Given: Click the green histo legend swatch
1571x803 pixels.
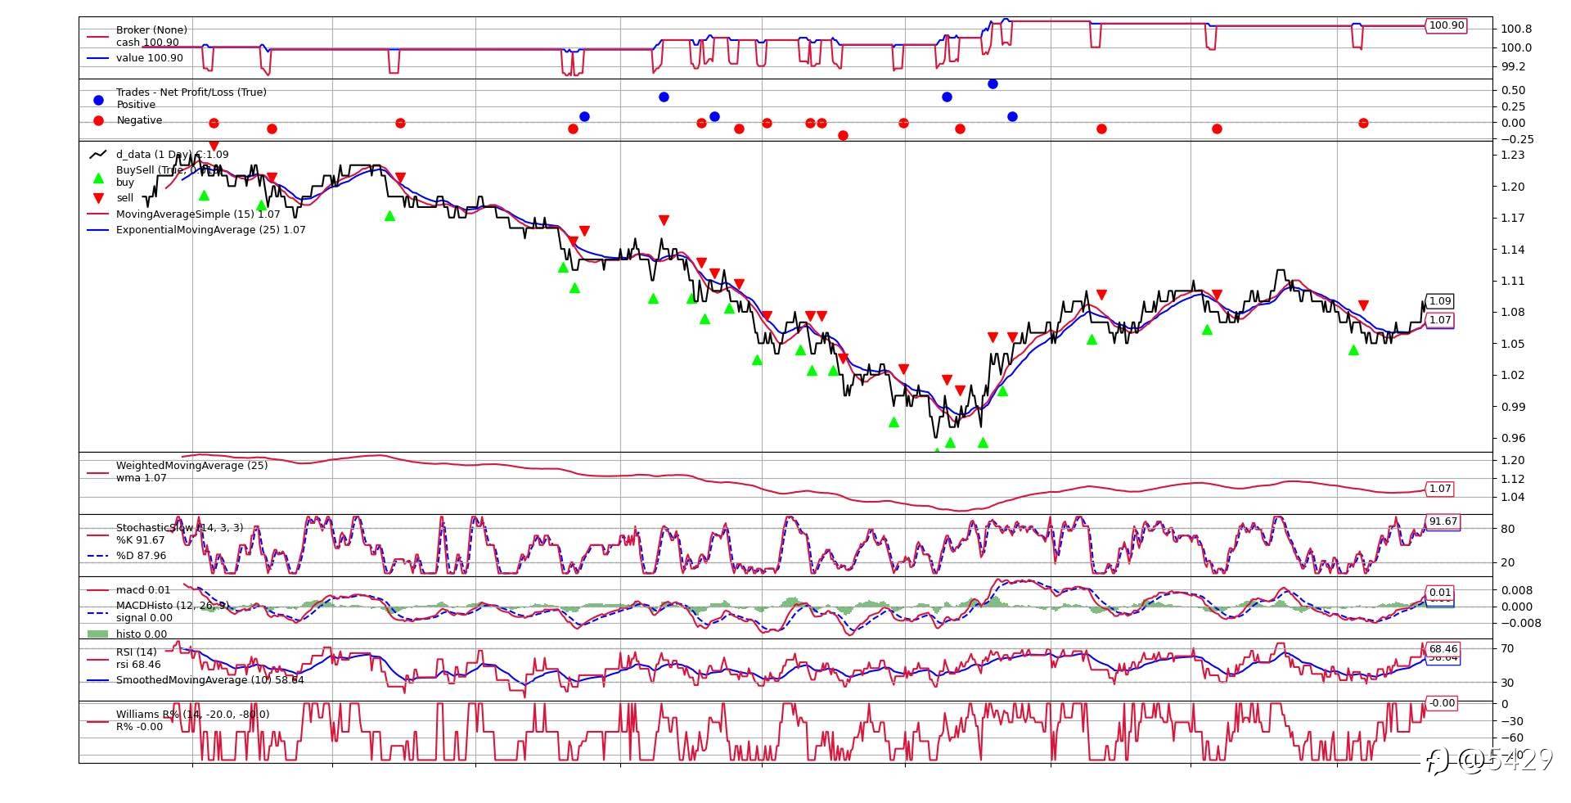Looking at the screenshot, I should pyautogui.click(x=98, y=634).
